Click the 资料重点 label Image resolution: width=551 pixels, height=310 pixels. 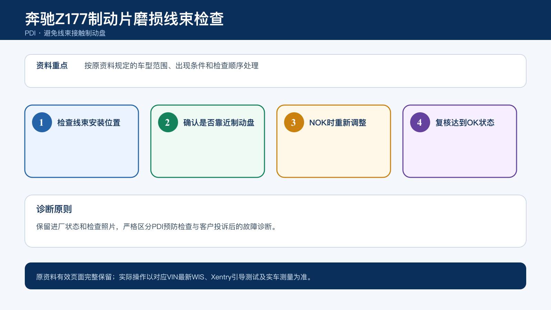(52, 65)
